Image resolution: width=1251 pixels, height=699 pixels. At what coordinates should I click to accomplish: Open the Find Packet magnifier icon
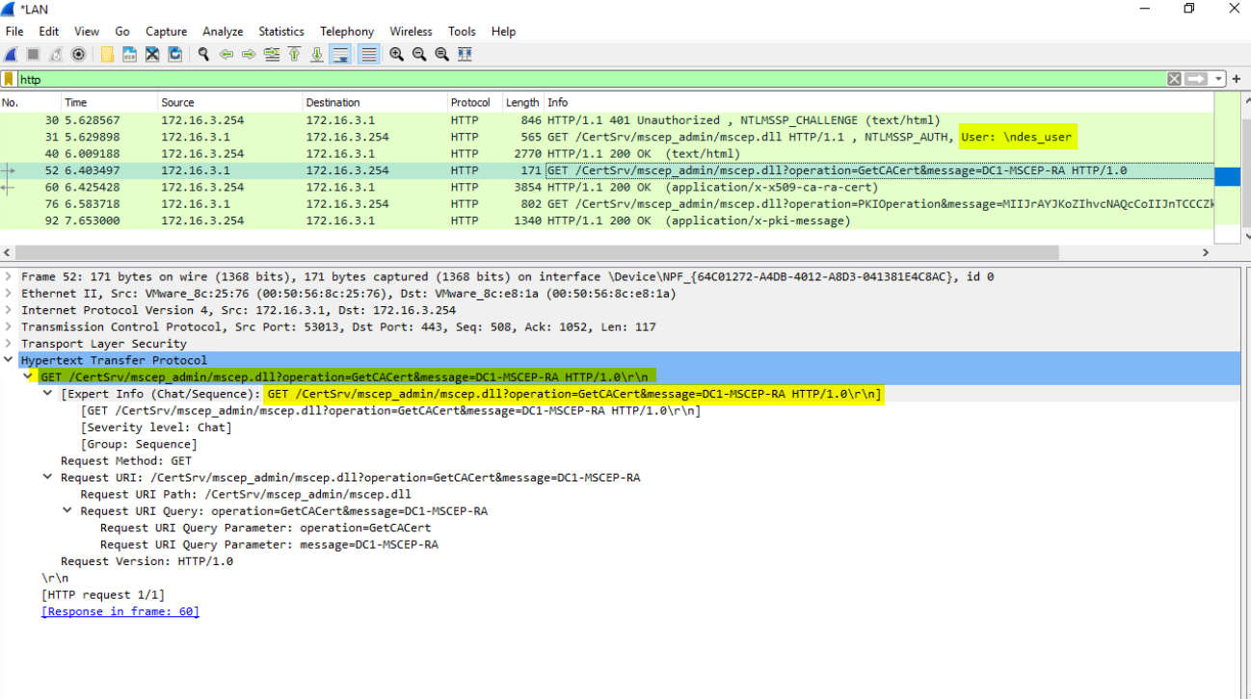pyautogui.click(x=202, y=54)
